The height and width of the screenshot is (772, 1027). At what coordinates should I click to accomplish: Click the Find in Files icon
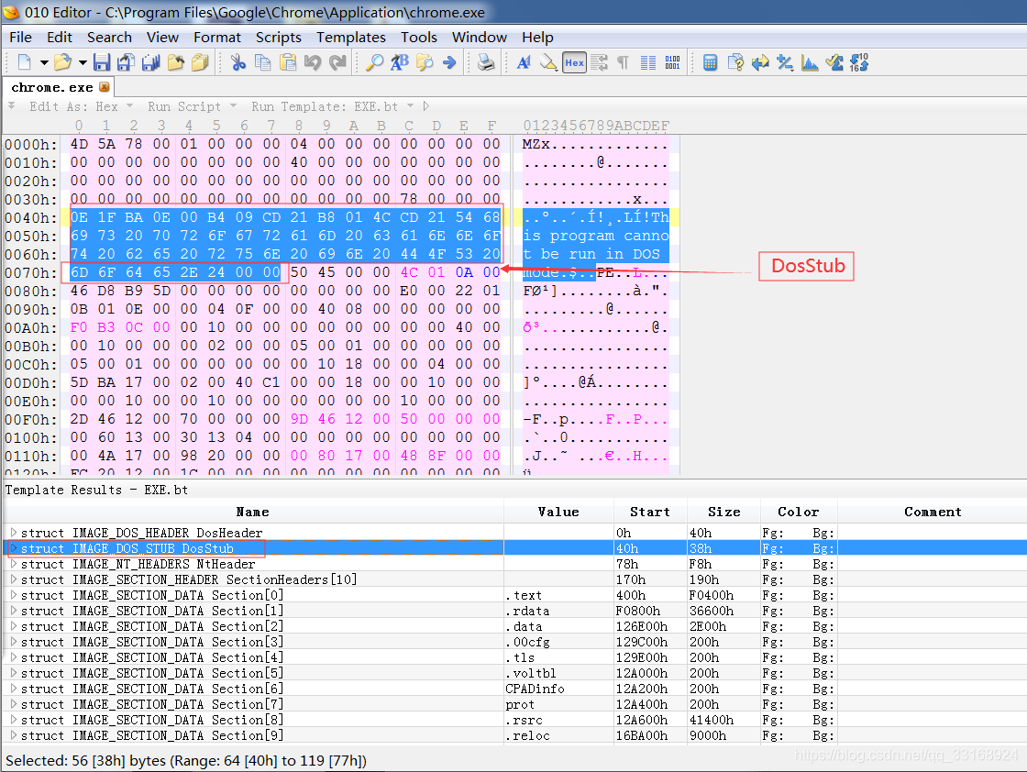tap(425, 62)
